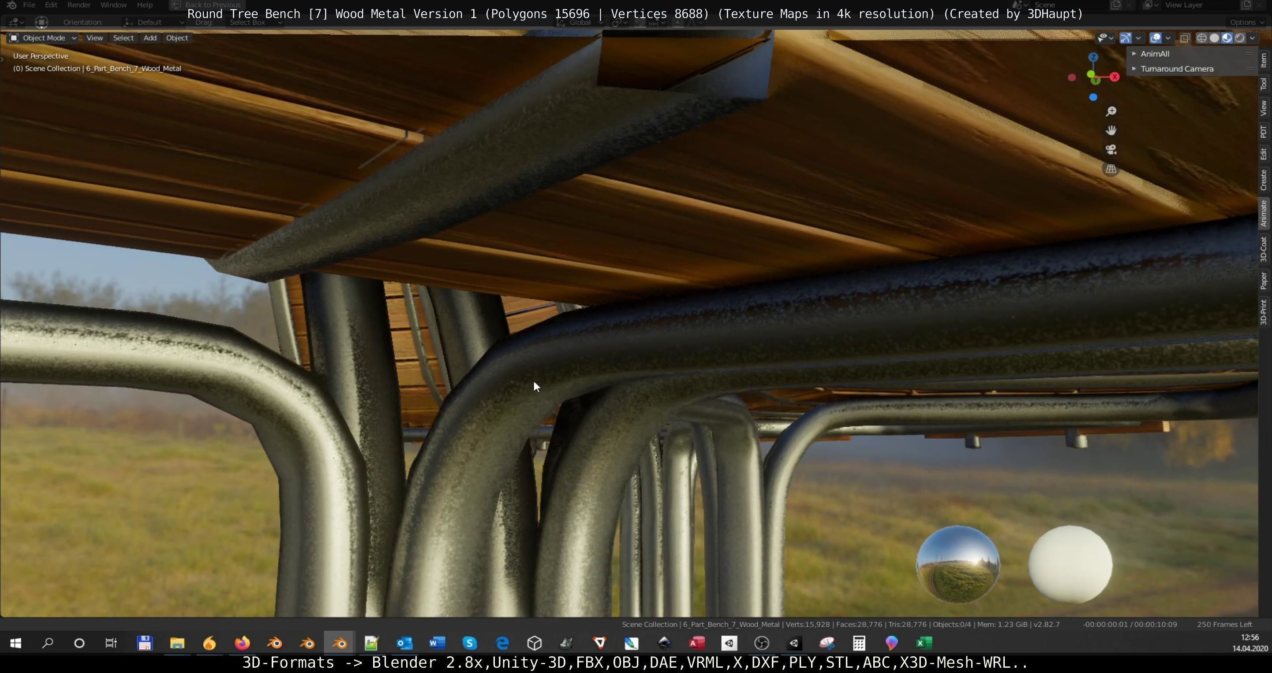
Task: Select rendered viewport shading mode
Action: (1239, 38)
